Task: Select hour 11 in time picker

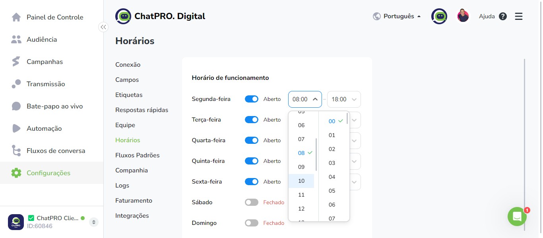Action: (301, 195)
